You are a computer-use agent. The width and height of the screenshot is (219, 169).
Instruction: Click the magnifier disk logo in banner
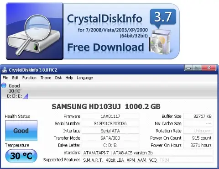coord(34,31)
